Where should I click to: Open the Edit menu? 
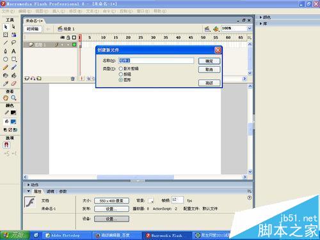tap(25, 11)
